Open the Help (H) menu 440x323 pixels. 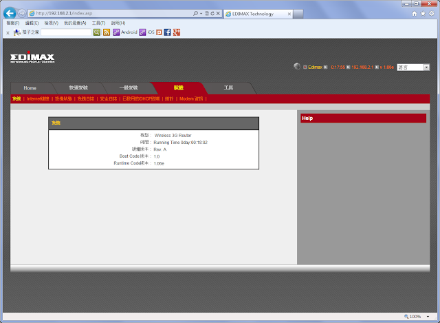(x=118, y=23)
